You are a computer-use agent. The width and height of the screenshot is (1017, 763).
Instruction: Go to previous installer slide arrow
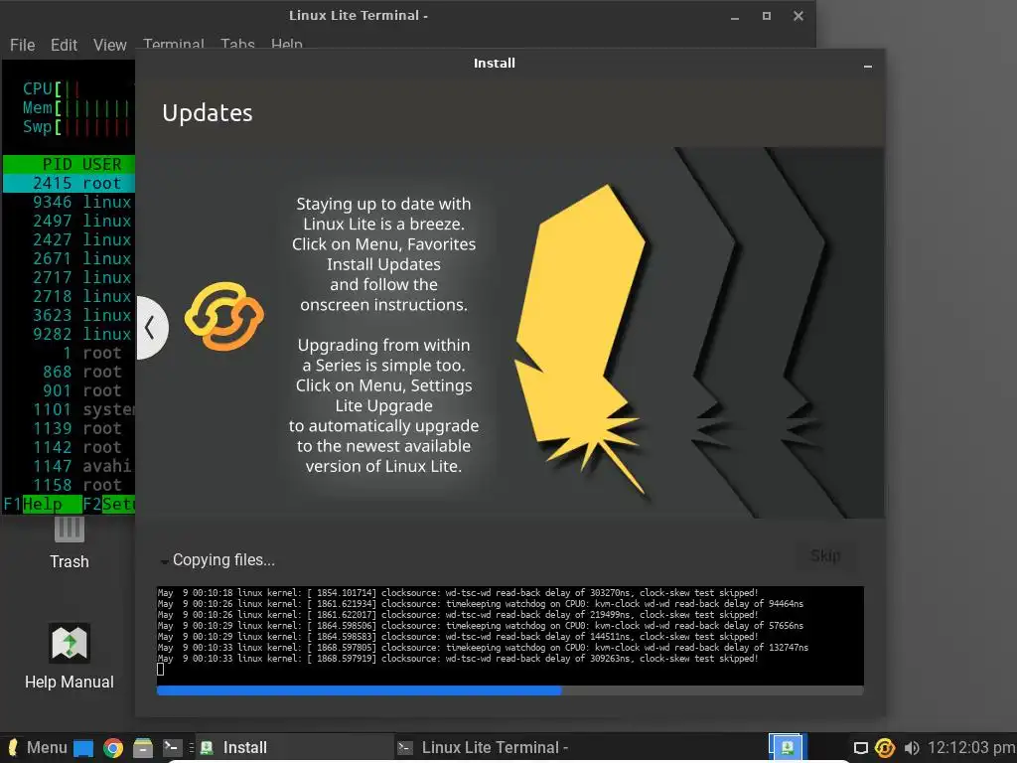coord(151,328)
